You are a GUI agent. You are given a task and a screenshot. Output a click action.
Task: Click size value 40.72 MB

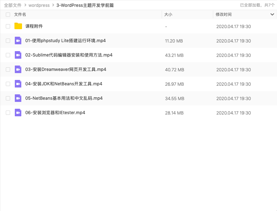tap(174, 70)
